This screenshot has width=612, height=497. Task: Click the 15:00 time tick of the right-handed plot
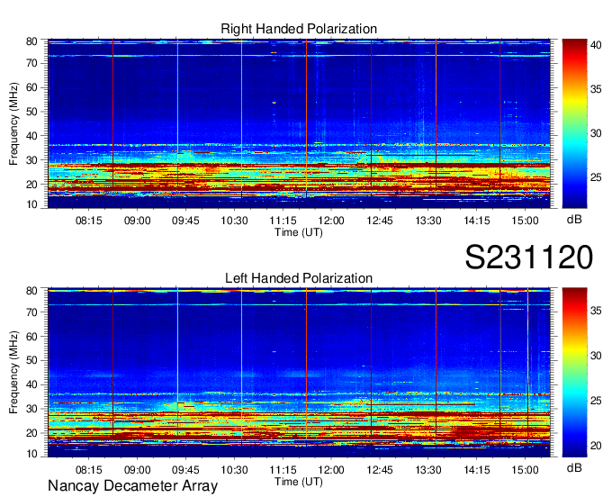pos(525,221)
